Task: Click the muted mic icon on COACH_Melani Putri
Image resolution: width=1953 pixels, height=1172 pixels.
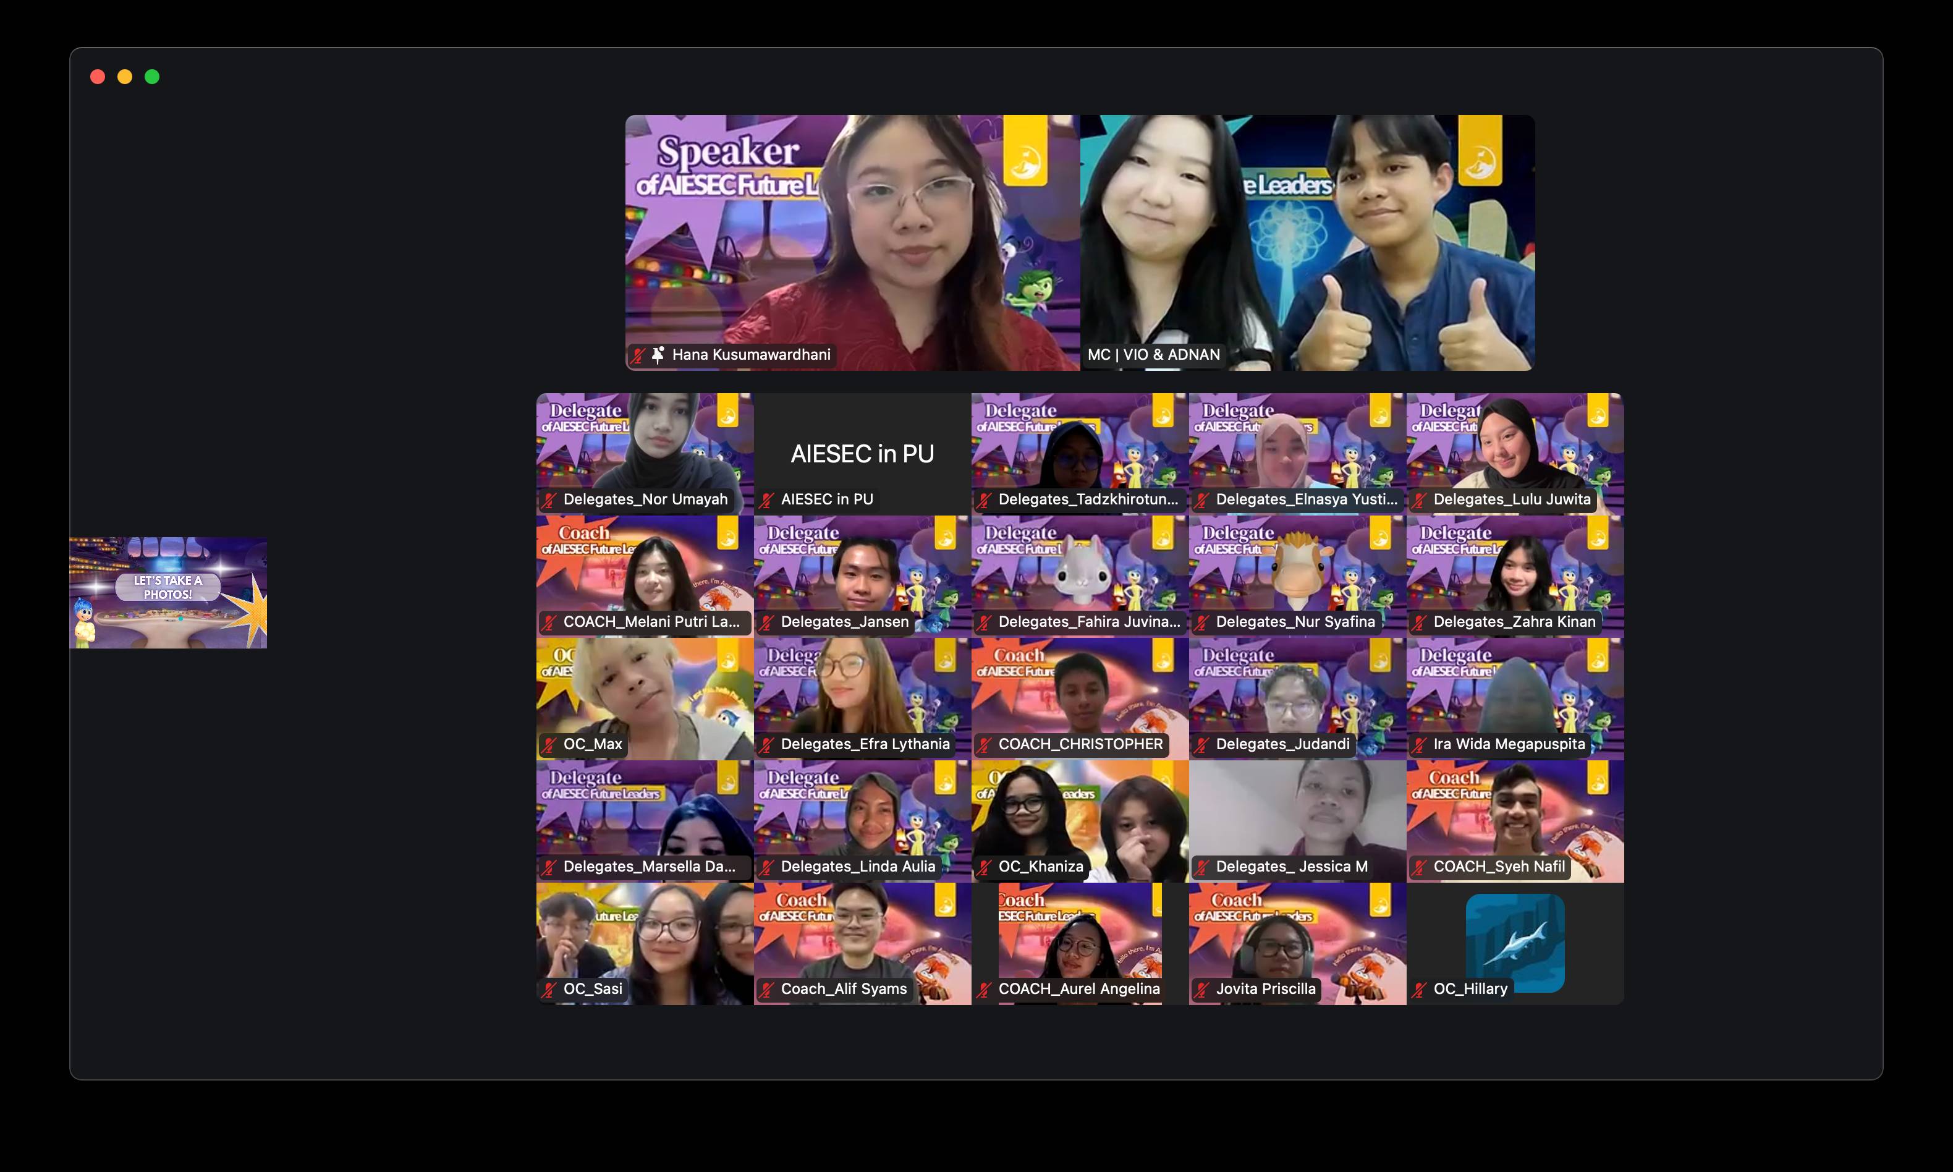Action: pyautogui.click(x=549, y=622)
